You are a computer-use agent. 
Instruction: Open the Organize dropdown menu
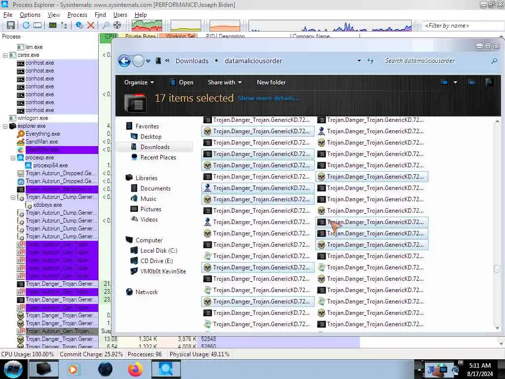point(139,82)
